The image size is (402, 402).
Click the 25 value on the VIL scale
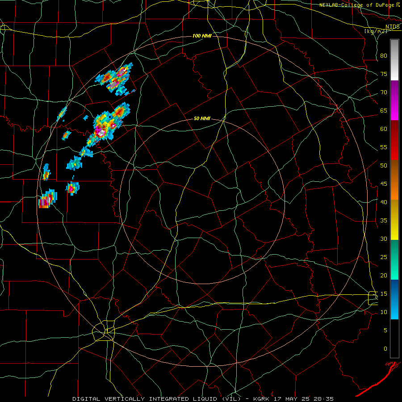click(384, 257)
